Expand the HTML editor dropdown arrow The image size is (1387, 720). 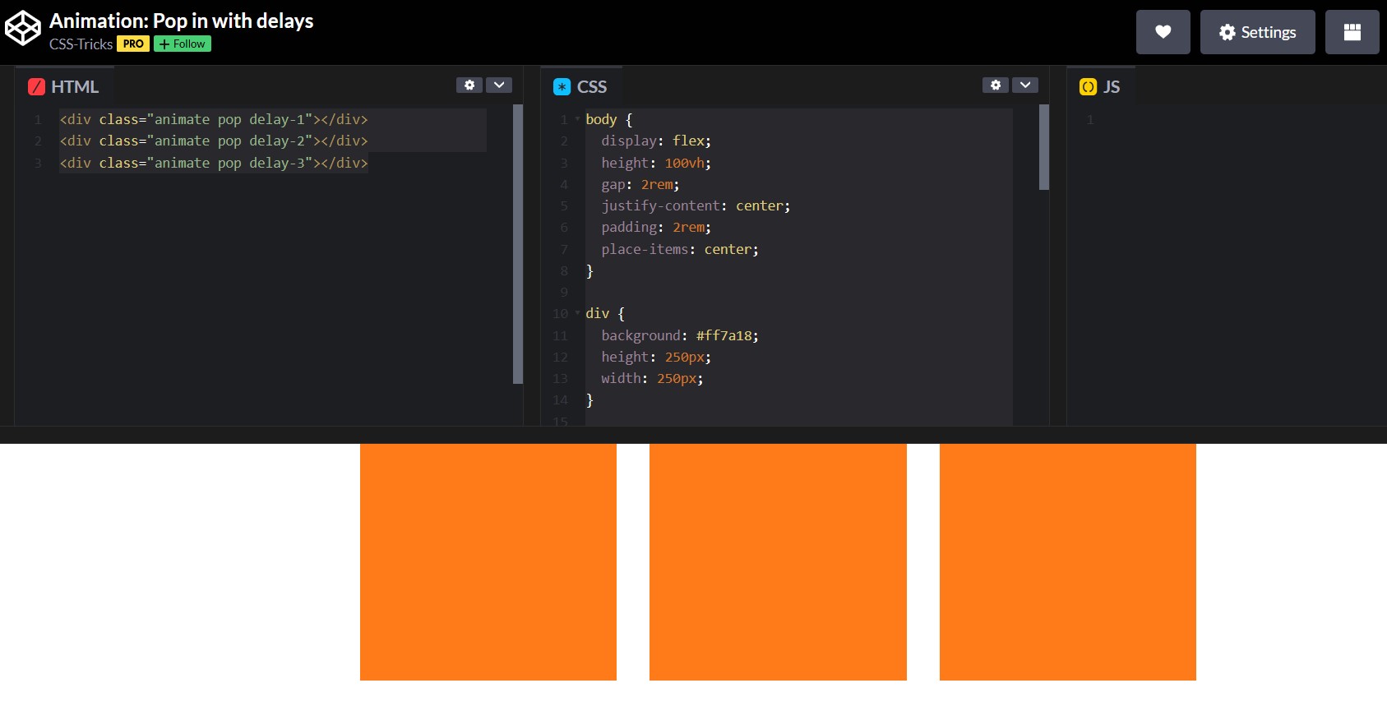point(499,85)
